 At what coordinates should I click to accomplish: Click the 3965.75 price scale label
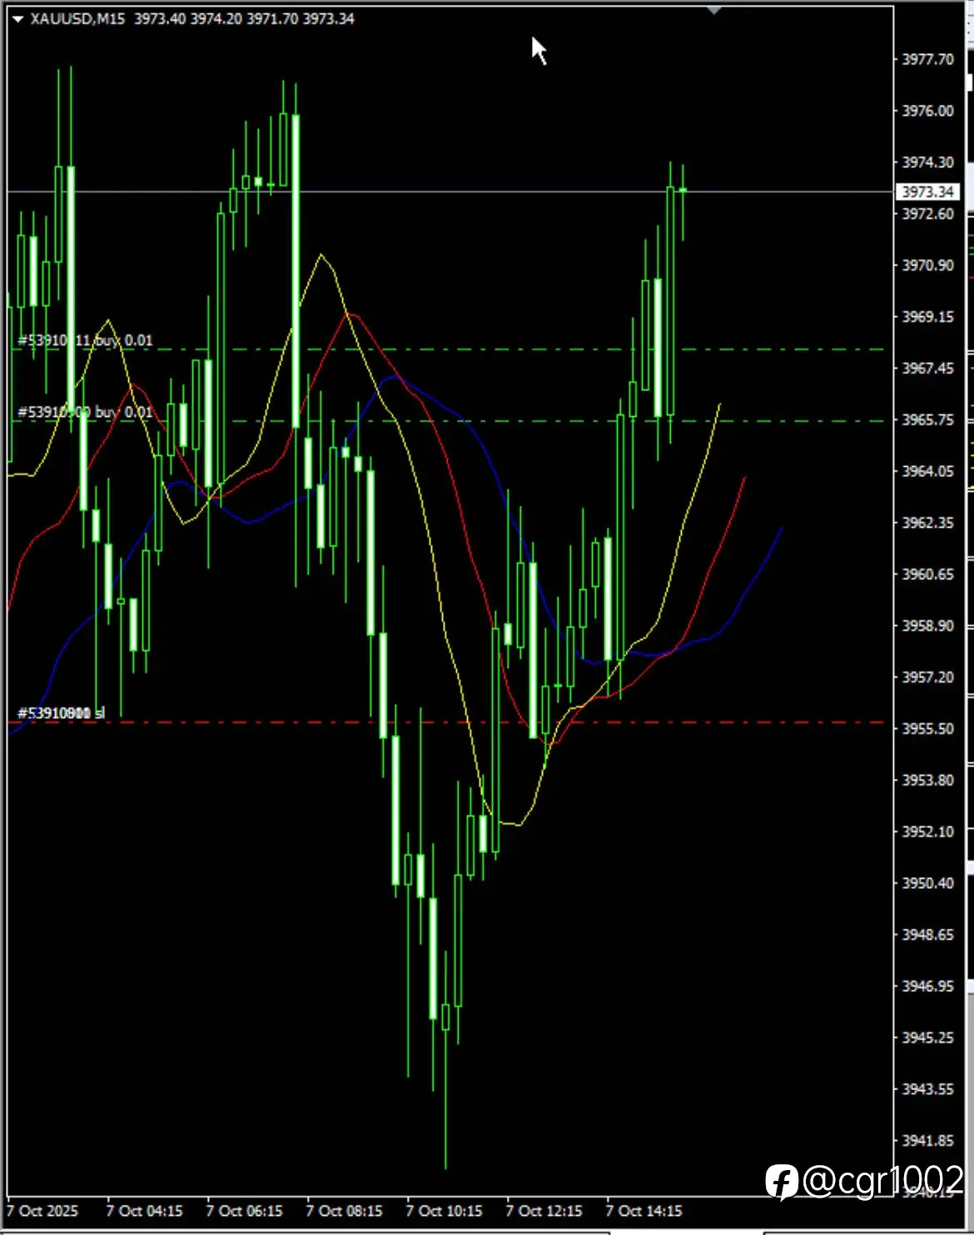928,419
